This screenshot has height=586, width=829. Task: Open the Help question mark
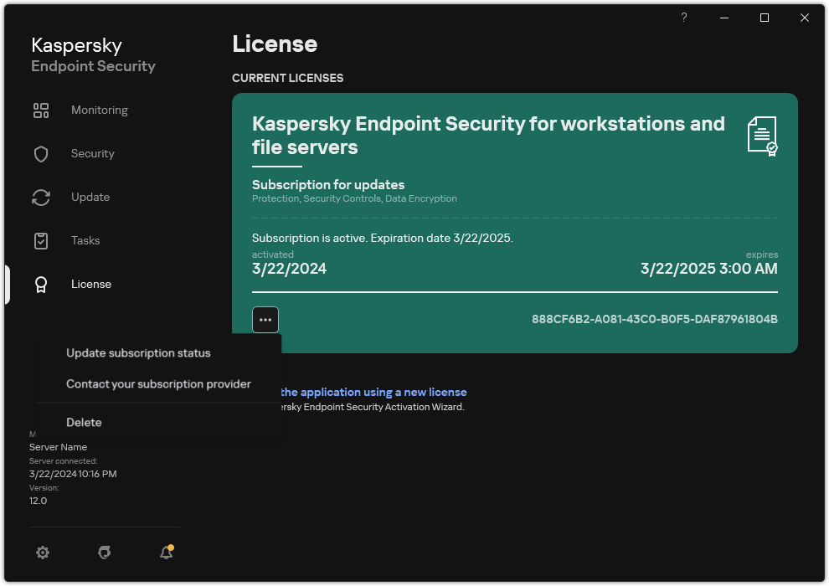point(683,17)
